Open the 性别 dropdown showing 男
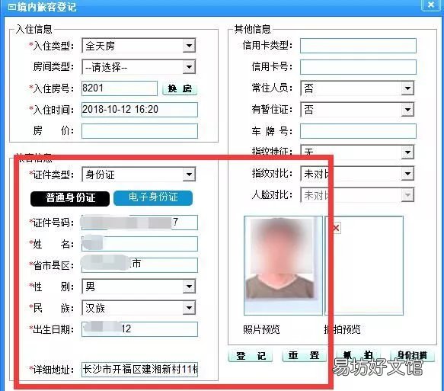444x391 pixels. pos(139,287)
